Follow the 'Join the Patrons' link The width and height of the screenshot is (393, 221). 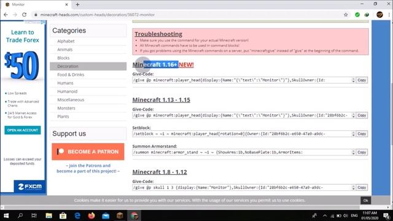click(x=88, y=168)
